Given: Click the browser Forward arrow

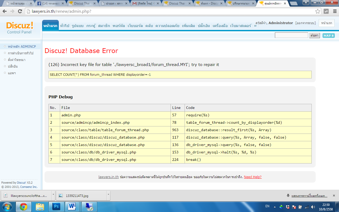Looking at the screenshot, I should coord(12,11).
